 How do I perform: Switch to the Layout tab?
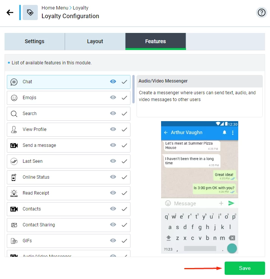pyautogui.click(x=95, y=42)
